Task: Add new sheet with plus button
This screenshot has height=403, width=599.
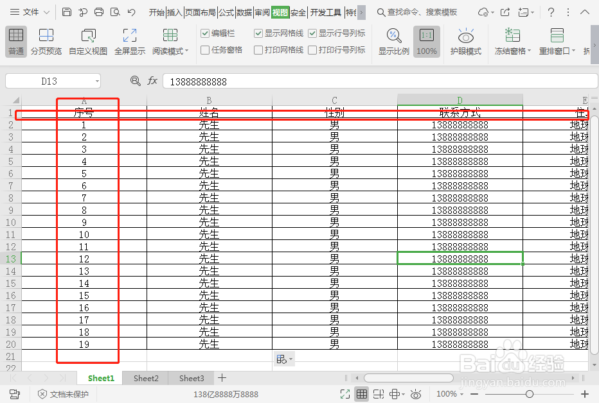Action: [222, 378]
